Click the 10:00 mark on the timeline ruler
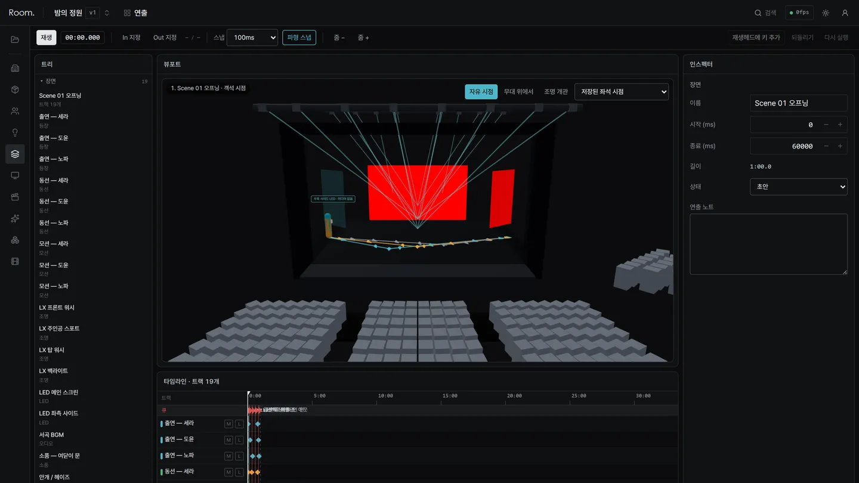Screen dimensions: 859x483 385,396
